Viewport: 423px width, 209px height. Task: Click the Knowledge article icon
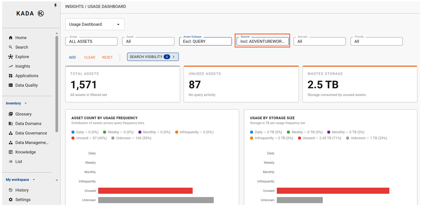coord(11,152)
